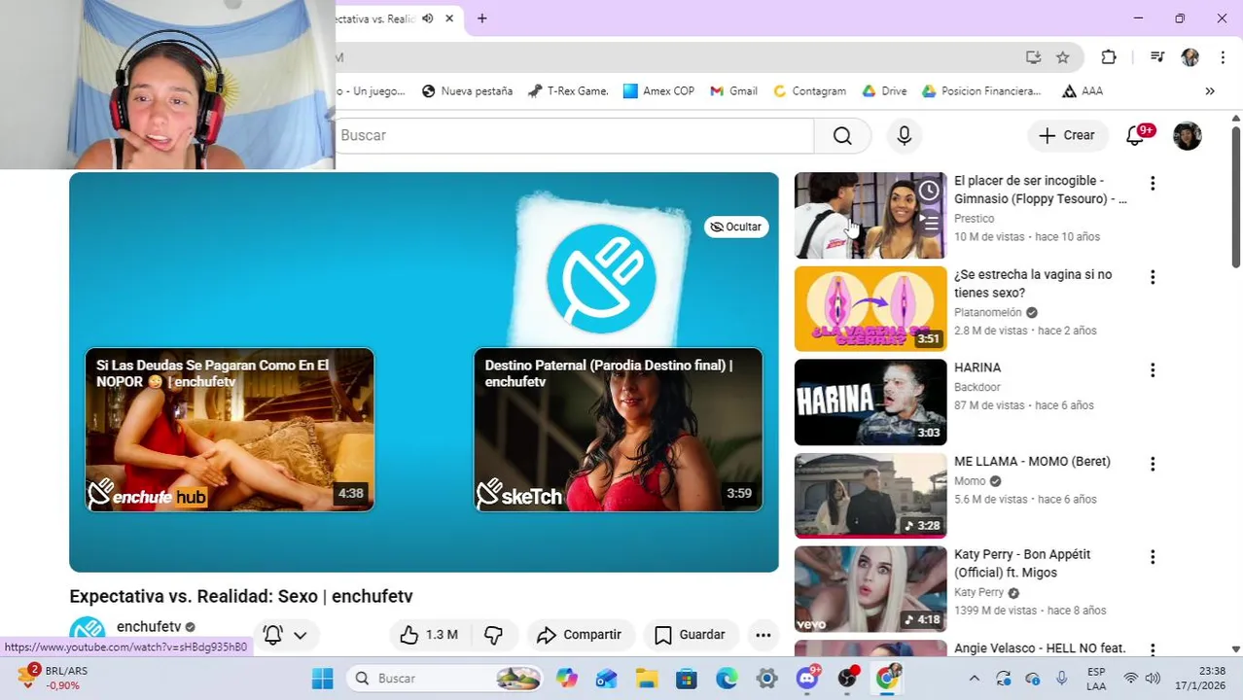Mute the tab using the speaker icon
Image resolution: width=1243 pixels, height=700 pixels.
tap(428, 18)
